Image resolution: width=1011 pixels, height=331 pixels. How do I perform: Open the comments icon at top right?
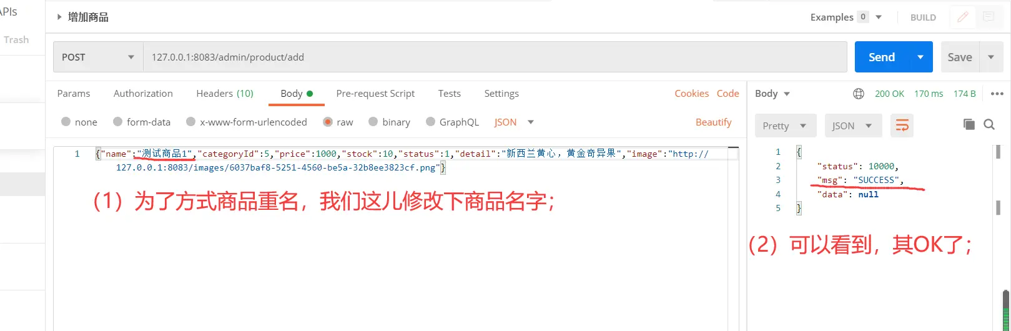coord(989,17)
